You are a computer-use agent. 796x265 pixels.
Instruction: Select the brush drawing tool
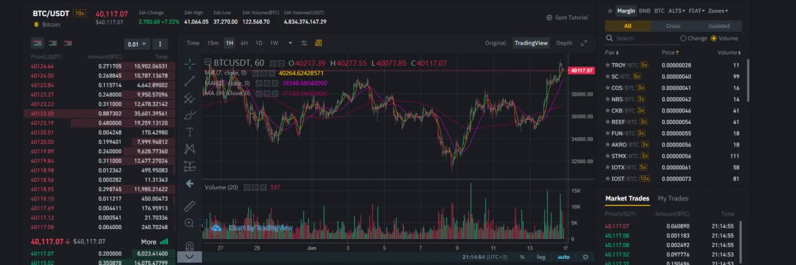click(190, 115)
